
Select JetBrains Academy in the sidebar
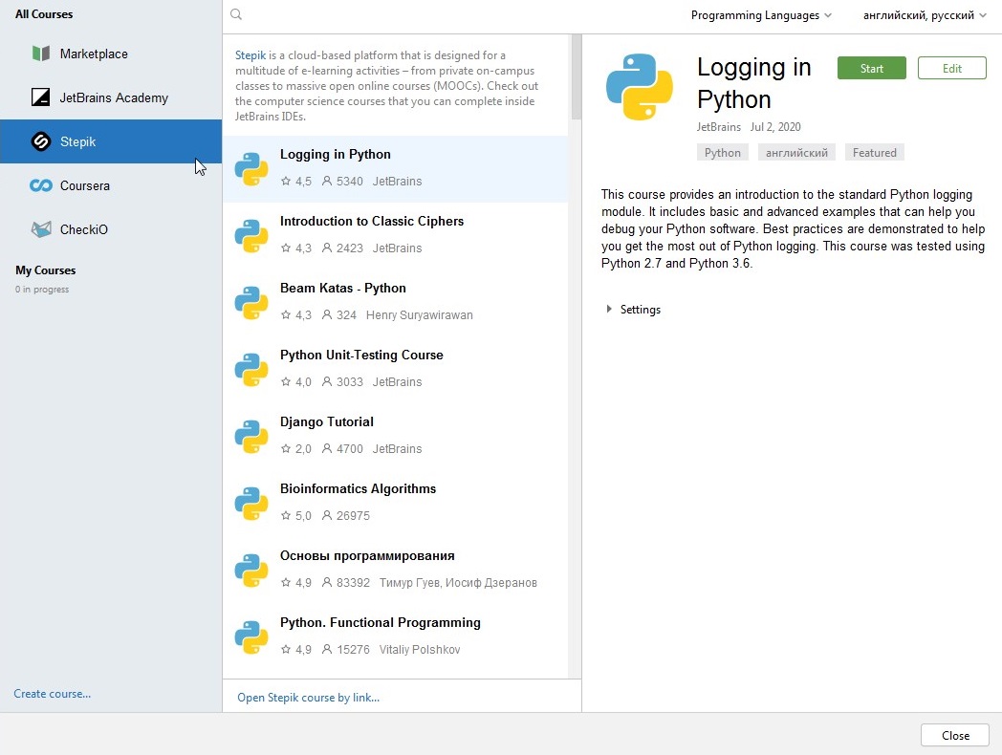(111, 97)
